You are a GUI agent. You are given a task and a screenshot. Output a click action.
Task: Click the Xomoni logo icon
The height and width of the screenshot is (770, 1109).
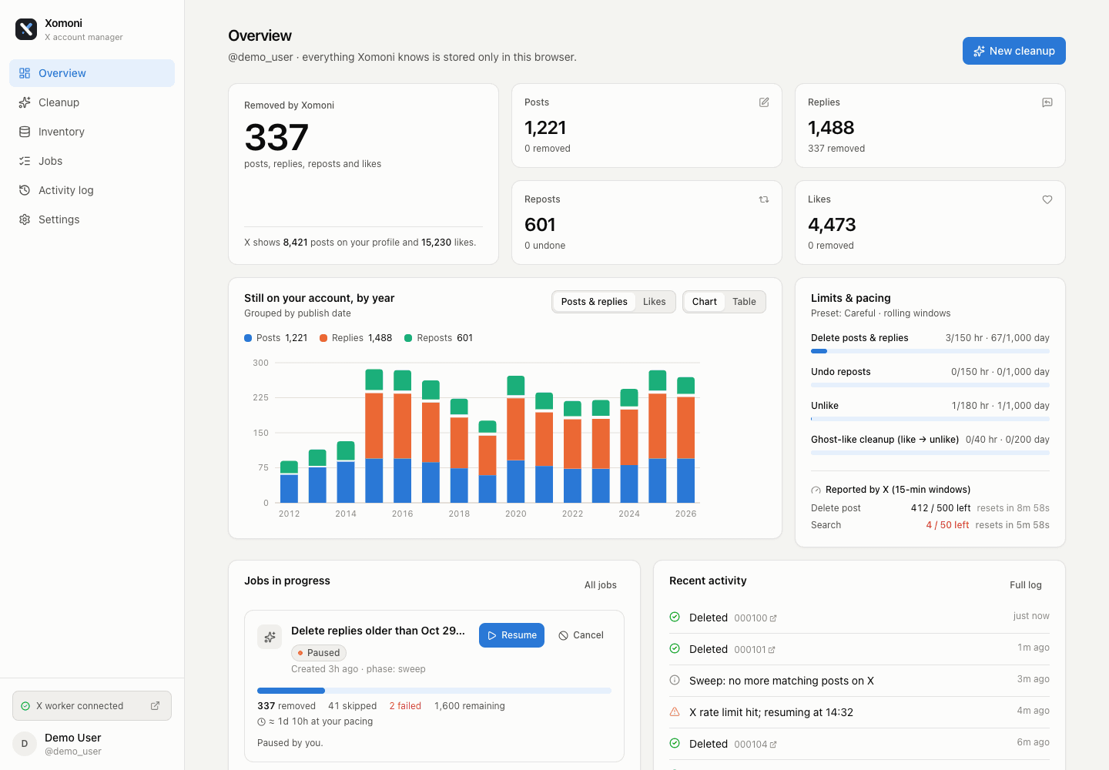26,29
